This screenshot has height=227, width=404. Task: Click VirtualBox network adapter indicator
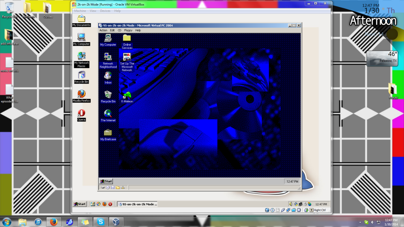tap(288, 210)
